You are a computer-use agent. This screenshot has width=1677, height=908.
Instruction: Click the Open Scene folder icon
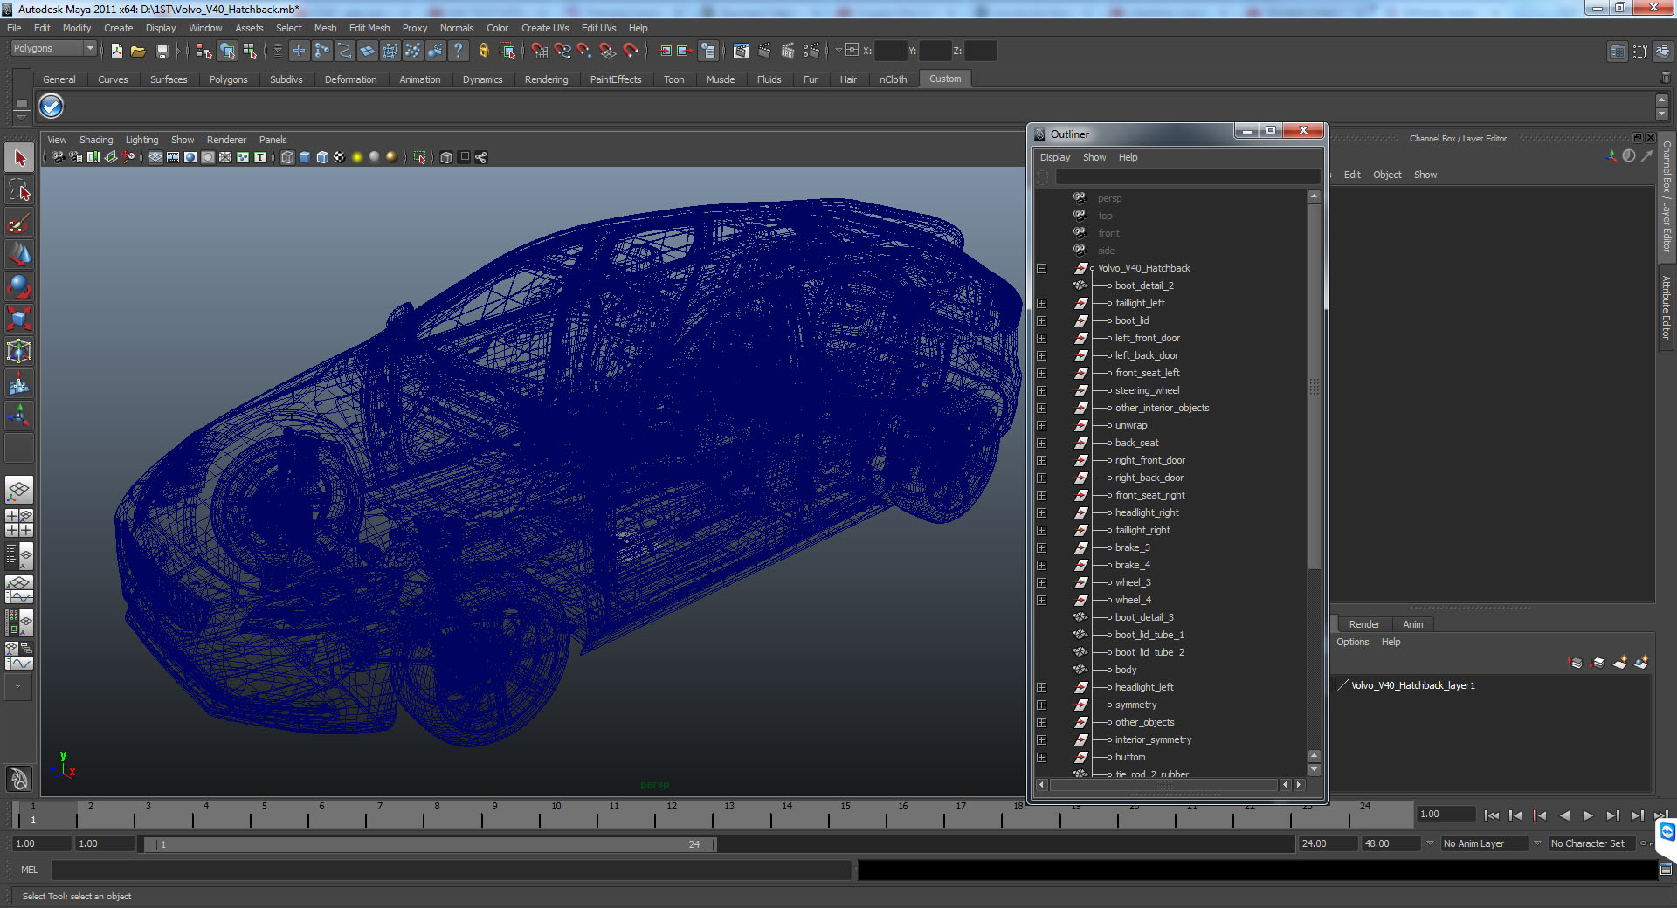[138, 51]
